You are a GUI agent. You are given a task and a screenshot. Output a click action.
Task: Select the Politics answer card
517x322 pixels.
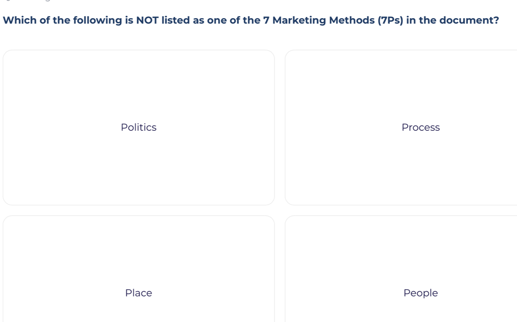(139, 127)
